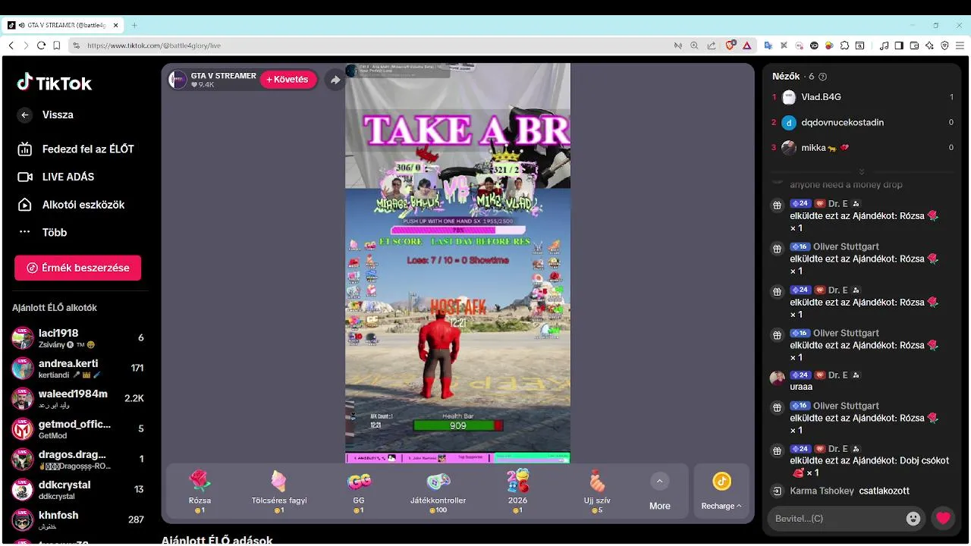The image size is (971, 546).
Task: Open laci1918 live stream
Action: point(77,338)
